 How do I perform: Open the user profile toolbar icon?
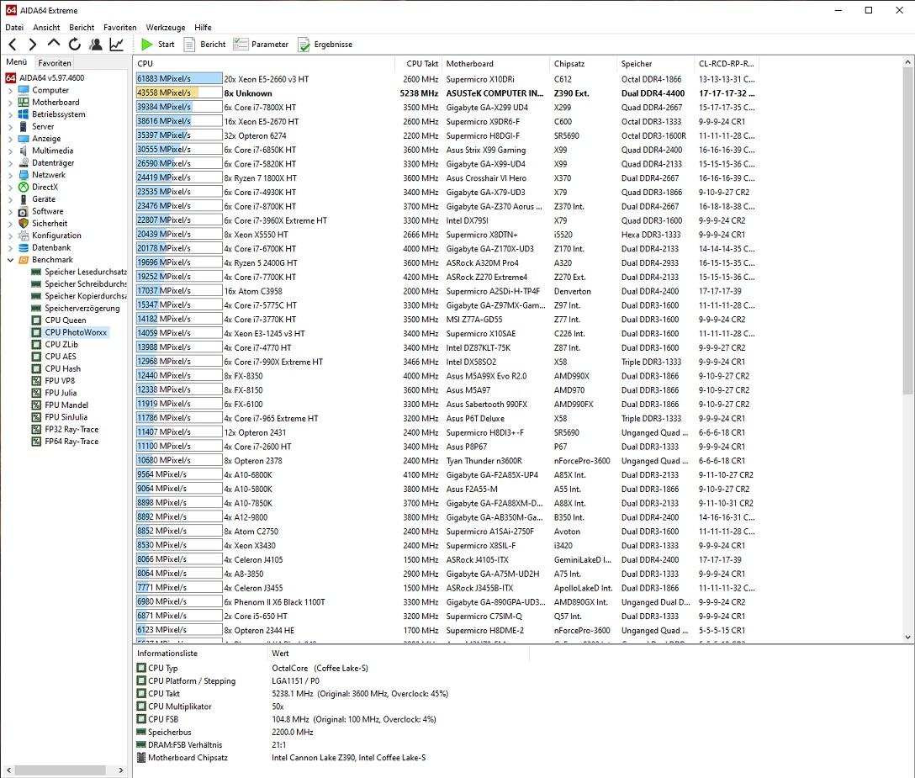pyautogui.click(x=96, y=45)
